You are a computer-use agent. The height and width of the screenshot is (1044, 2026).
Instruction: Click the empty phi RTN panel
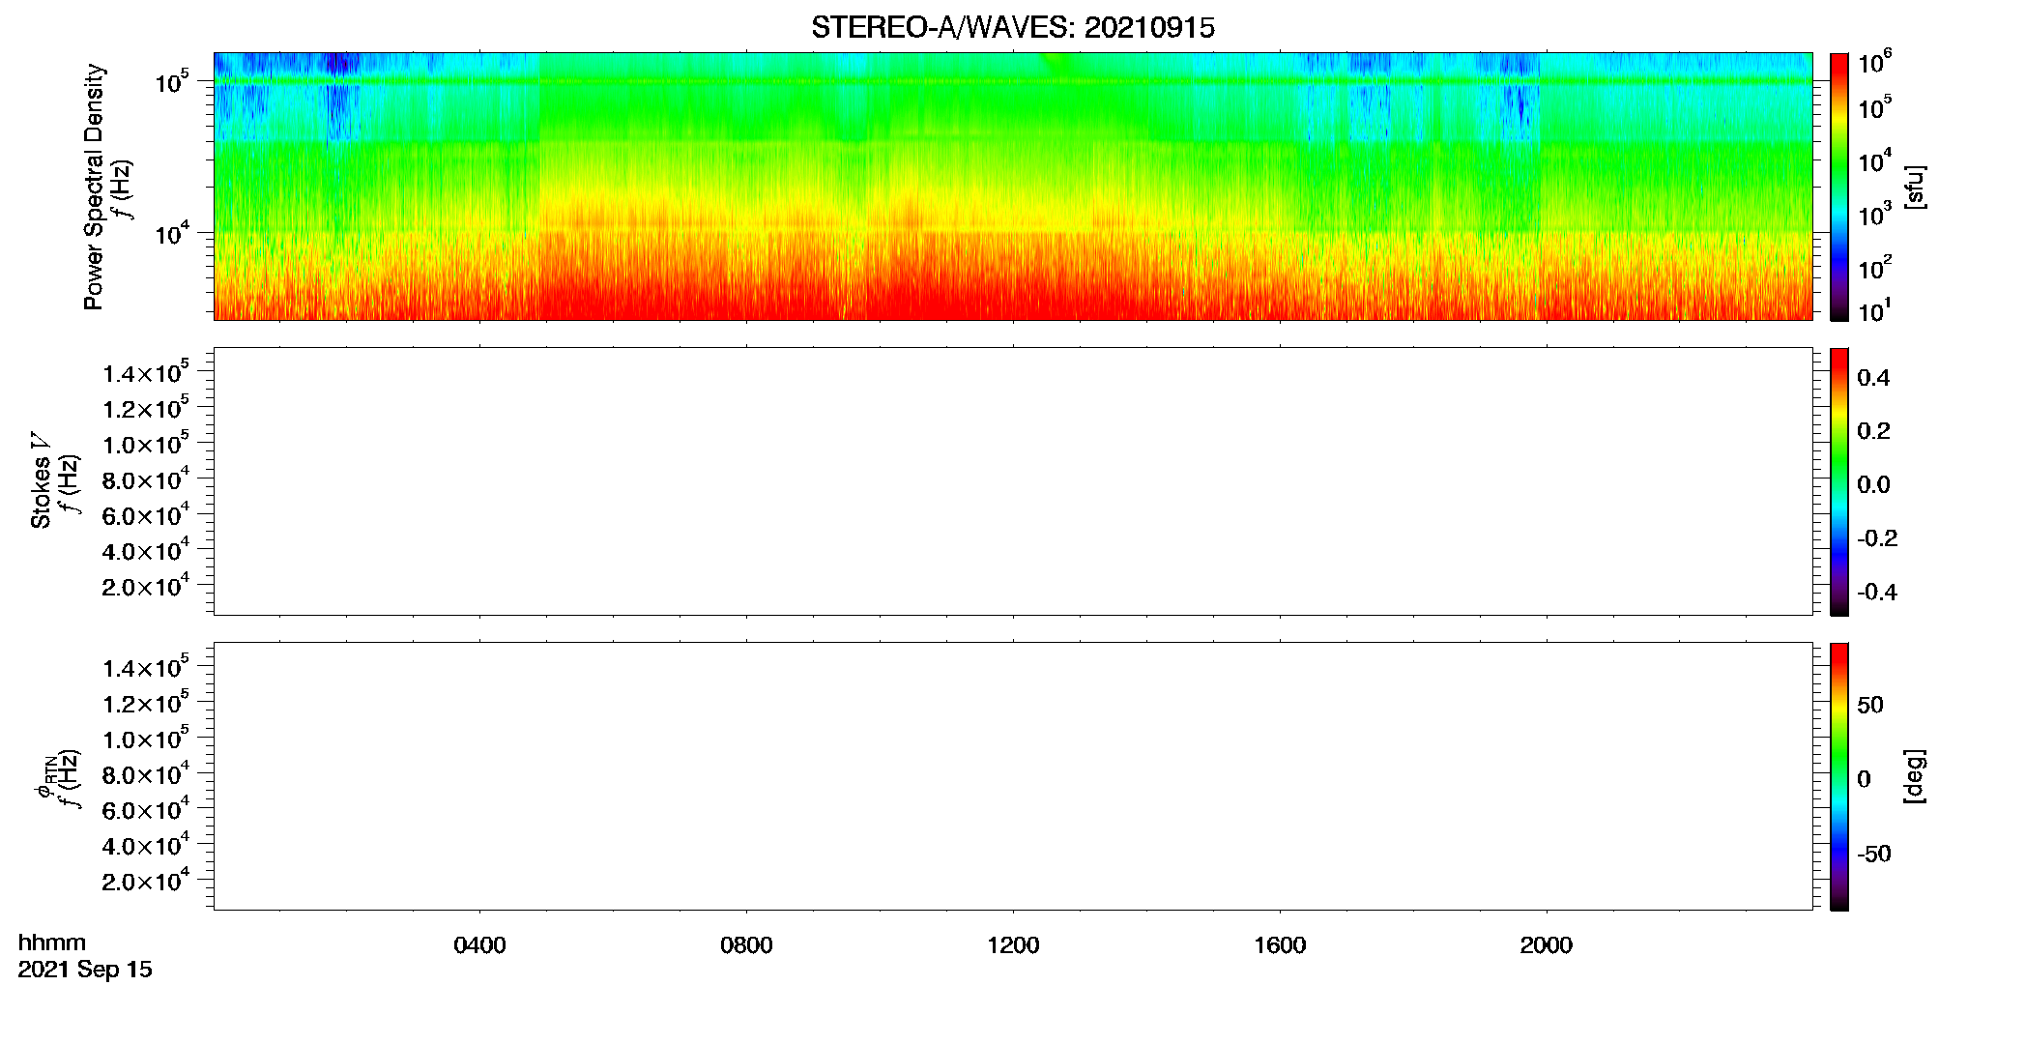click(x=1013, y=776)
